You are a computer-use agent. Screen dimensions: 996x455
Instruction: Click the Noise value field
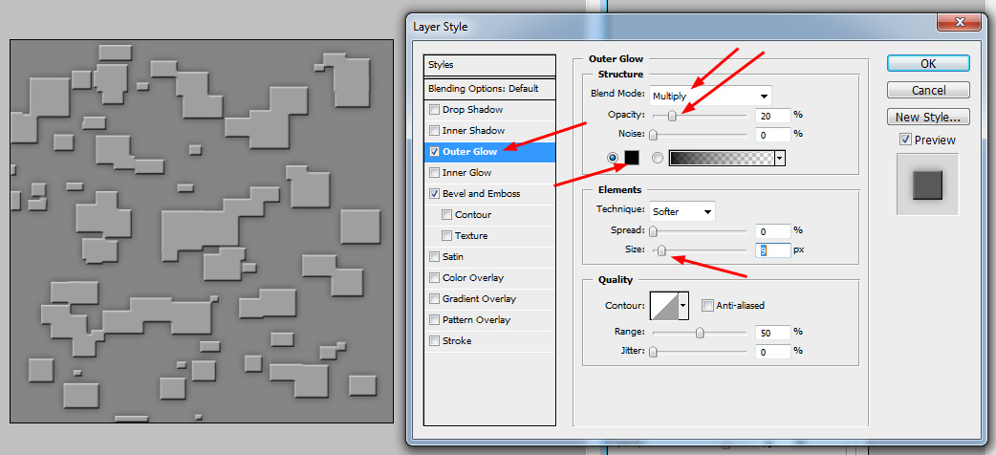click(x=773, y=134)
